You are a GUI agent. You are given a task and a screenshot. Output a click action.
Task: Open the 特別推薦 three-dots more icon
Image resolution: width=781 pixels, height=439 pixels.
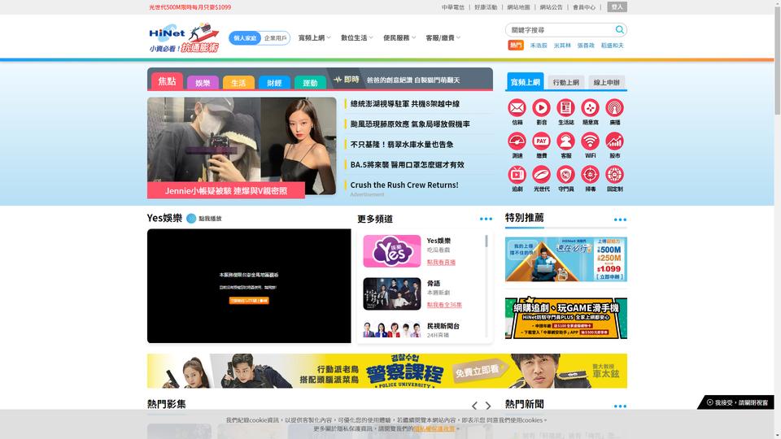point(620,219)
